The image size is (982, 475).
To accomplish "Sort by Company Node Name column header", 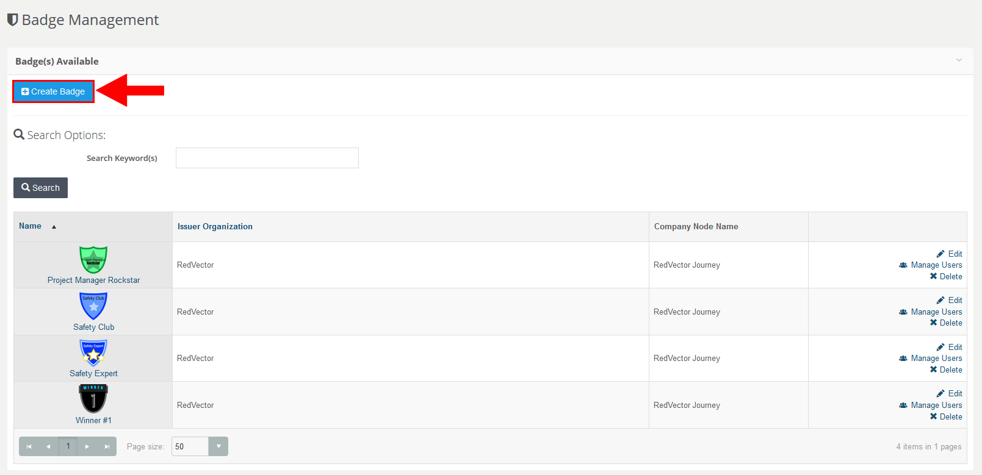I will 696,226.
